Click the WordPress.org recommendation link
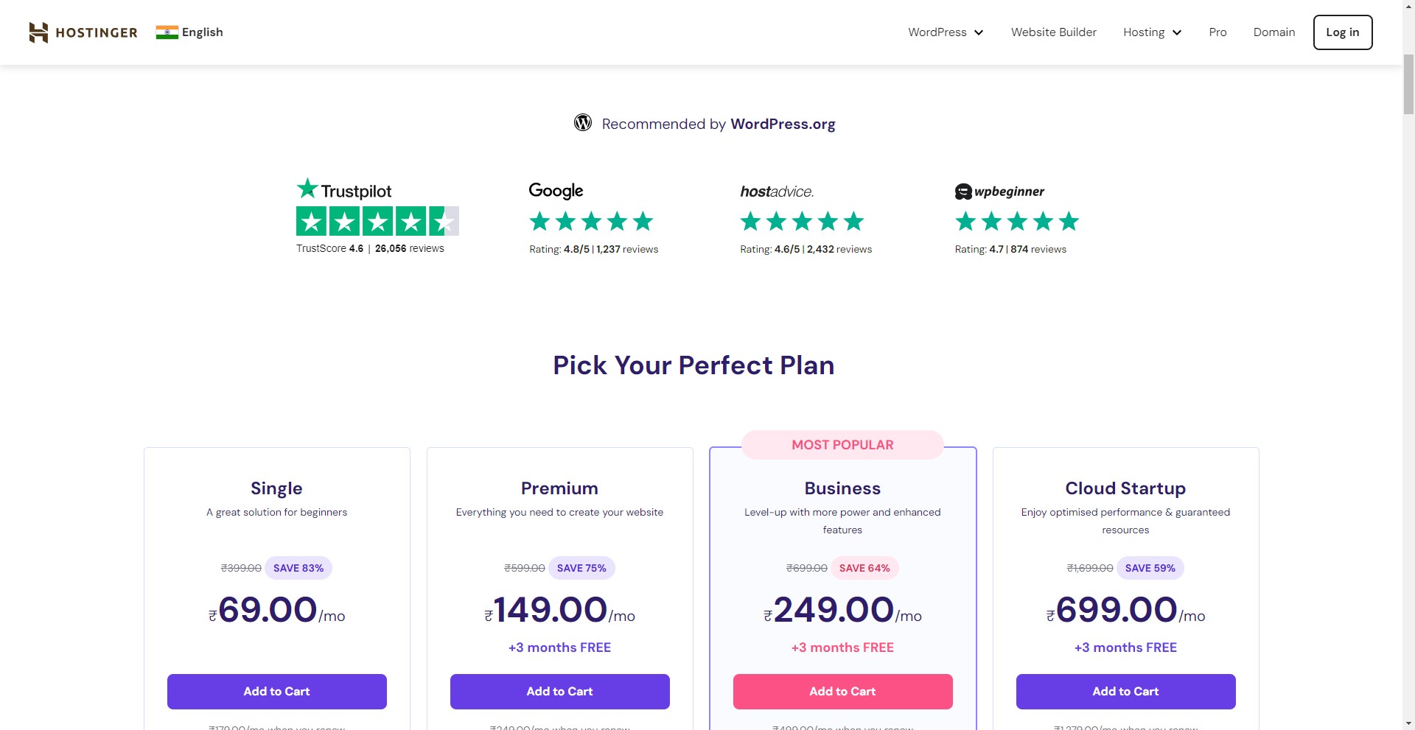The image size is (1415, 730). coord(783,124)
